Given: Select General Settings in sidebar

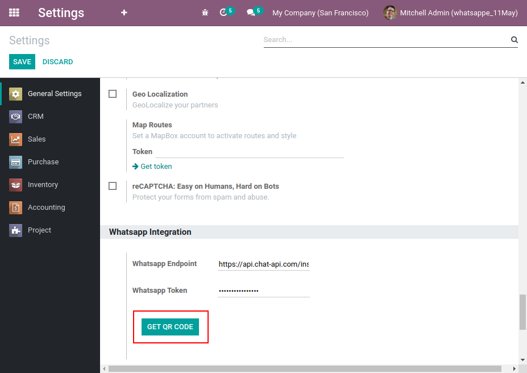Looking at the screenshot, I should click(x=50, y=94).
